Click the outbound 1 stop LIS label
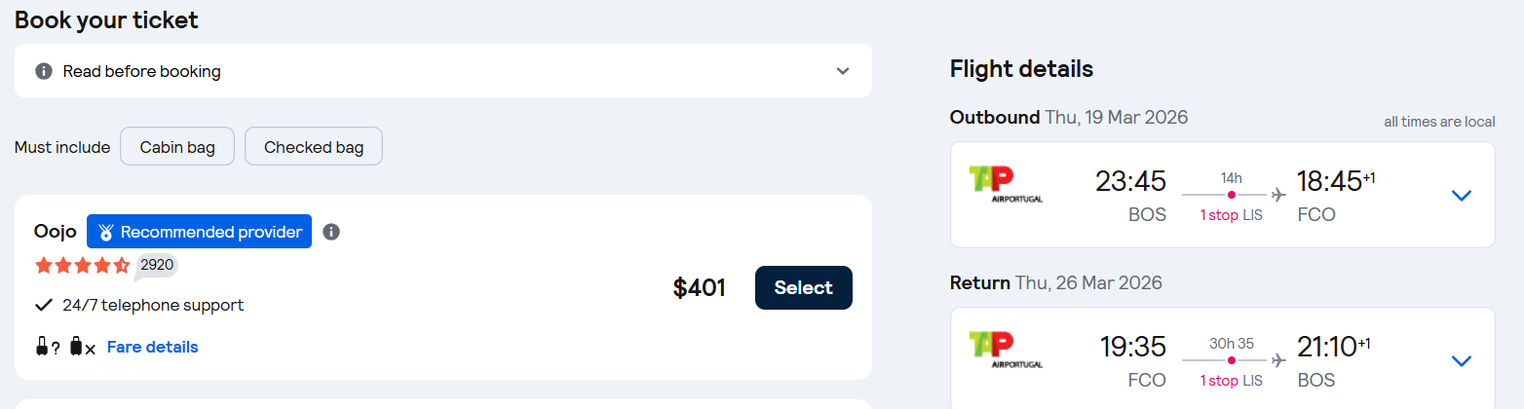 [x=1231, y=215]
